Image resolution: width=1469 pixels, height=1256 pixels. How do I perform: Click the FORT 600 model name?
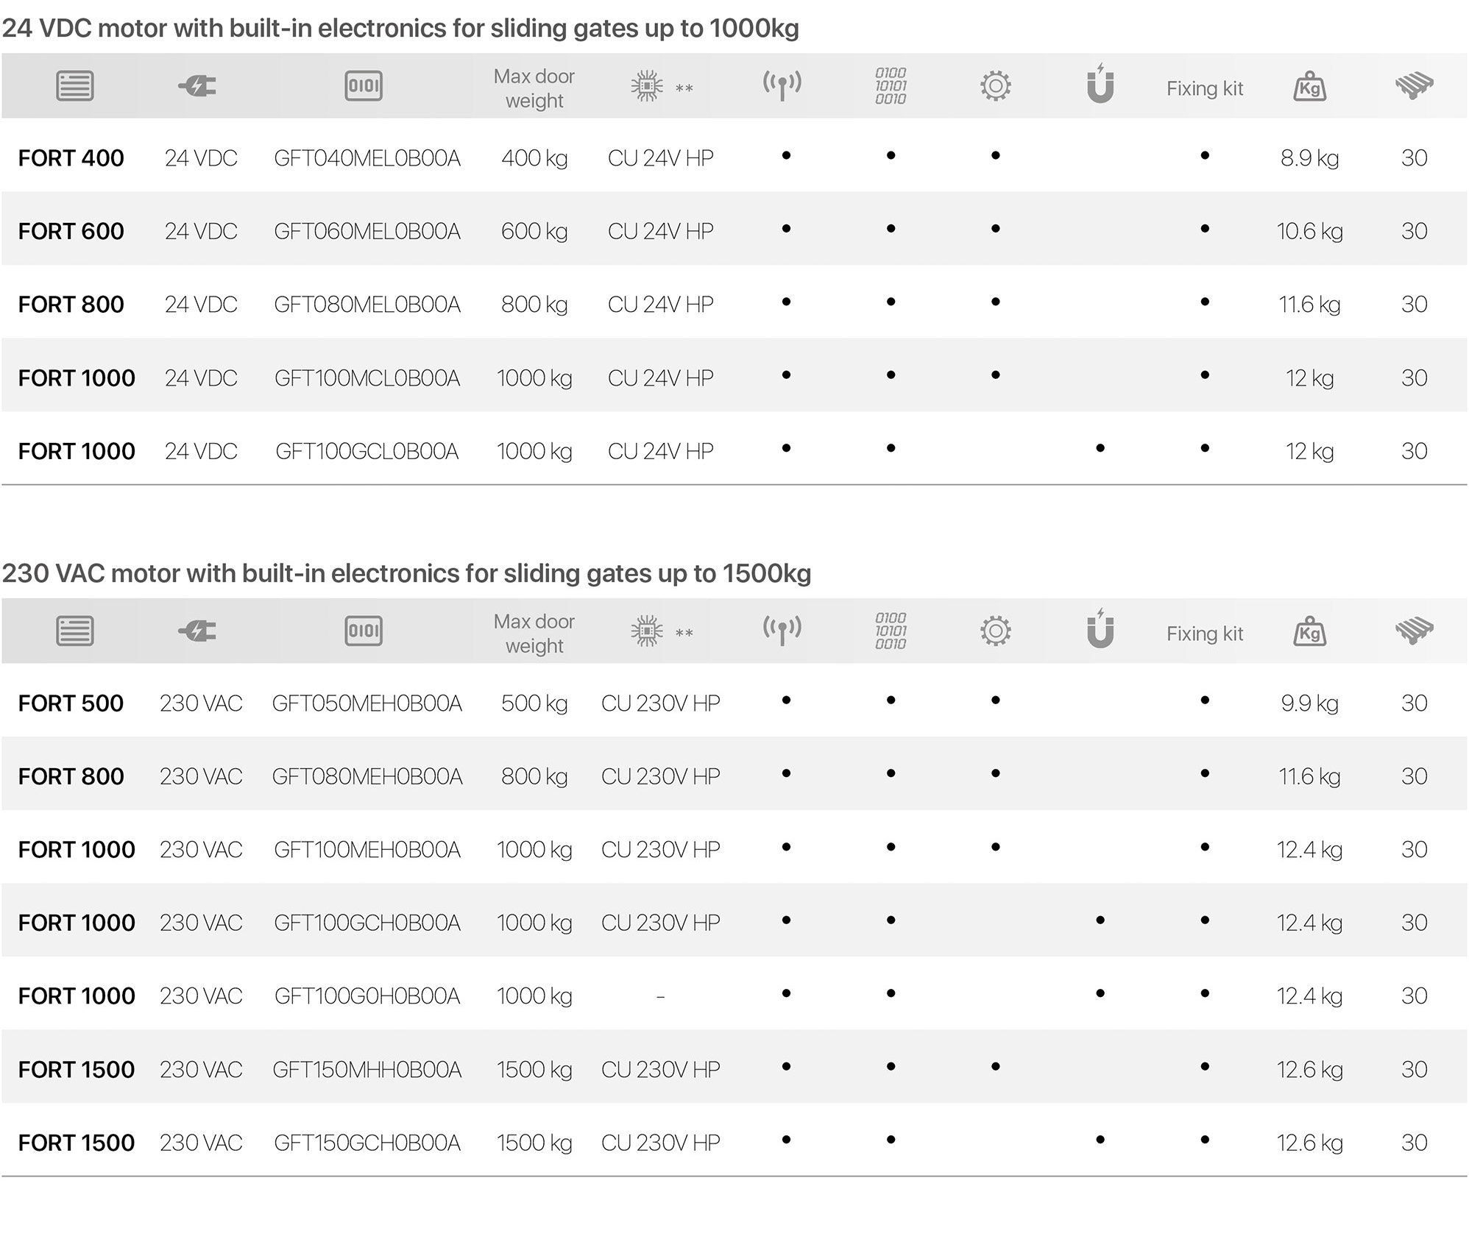coord(71,231)
